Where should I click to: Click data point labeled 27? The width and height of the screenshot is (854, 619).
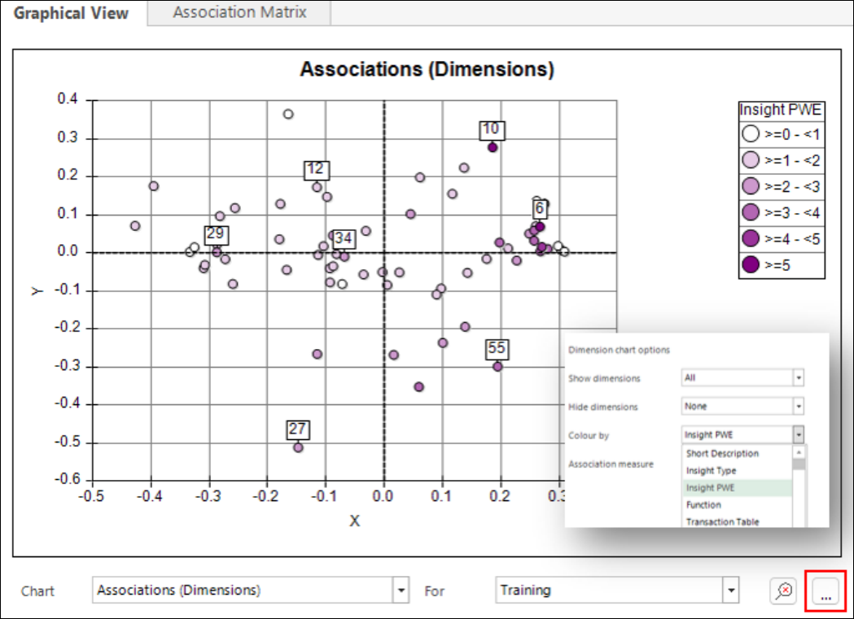(x=298, y=447)
